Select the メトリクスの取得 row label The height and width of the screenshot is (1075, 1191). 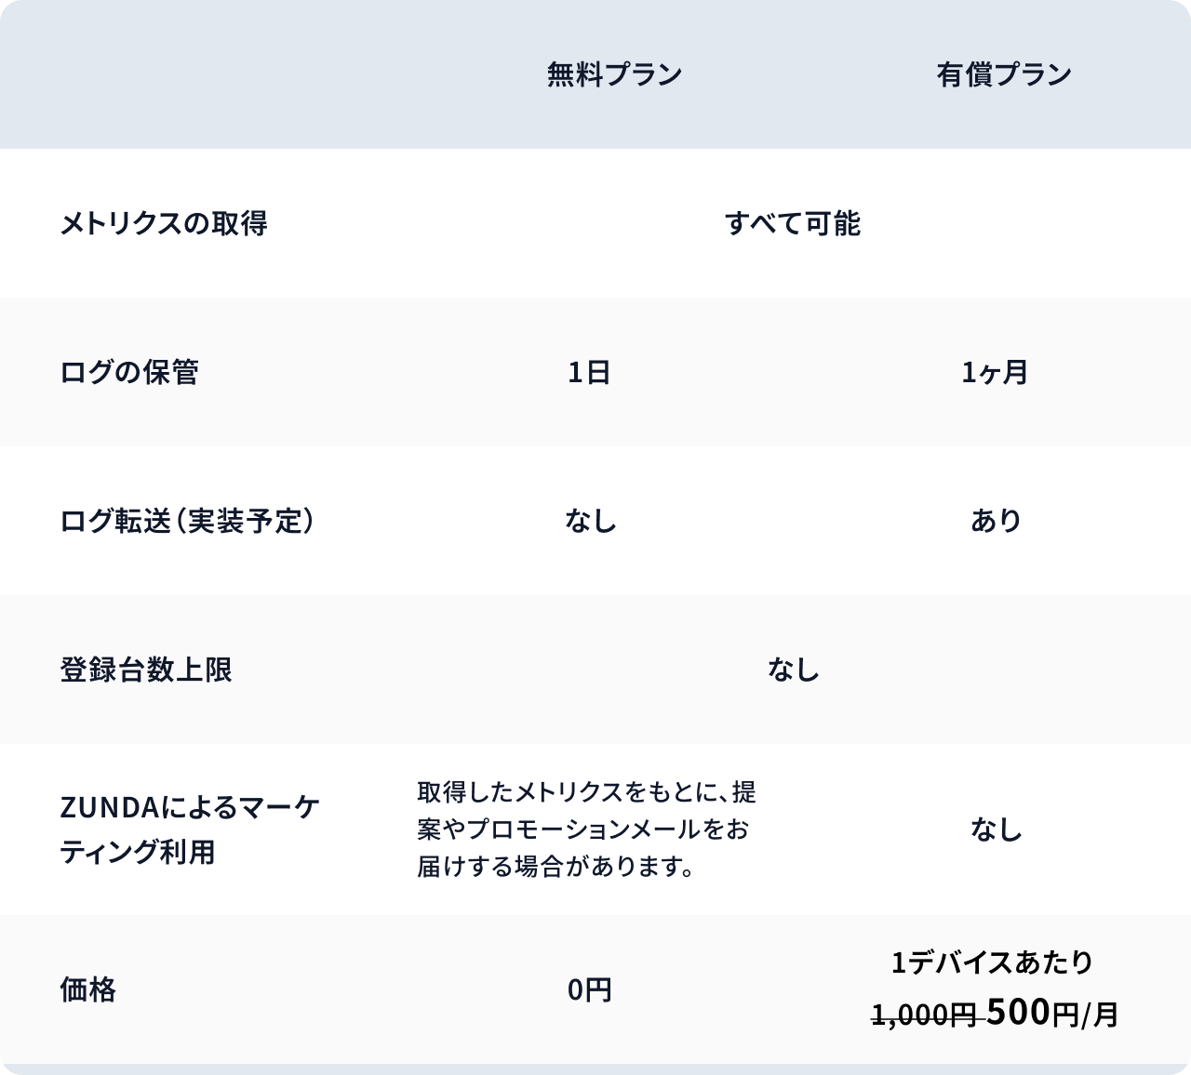click(x=164, y=223)
